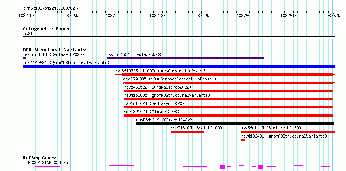Select the nsv6601015 Sedlazeck2020 red bar

pyautogui.click(x=288, y=132)
